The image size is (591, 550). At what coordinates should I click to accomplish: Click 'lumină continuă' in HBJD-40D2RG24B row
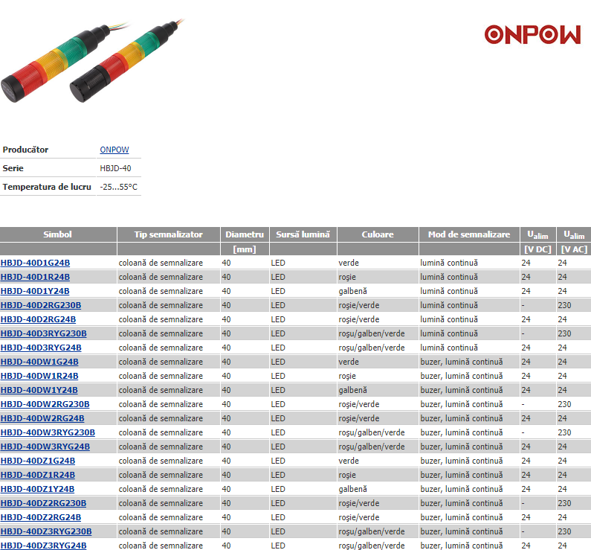click(449, 319)
